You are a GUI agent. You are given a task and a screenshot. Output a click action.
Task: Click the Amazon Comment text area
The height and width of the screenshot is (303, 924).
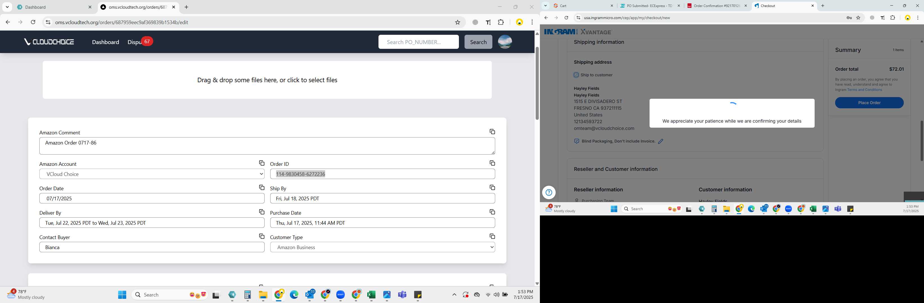click(x=267, y=146)
